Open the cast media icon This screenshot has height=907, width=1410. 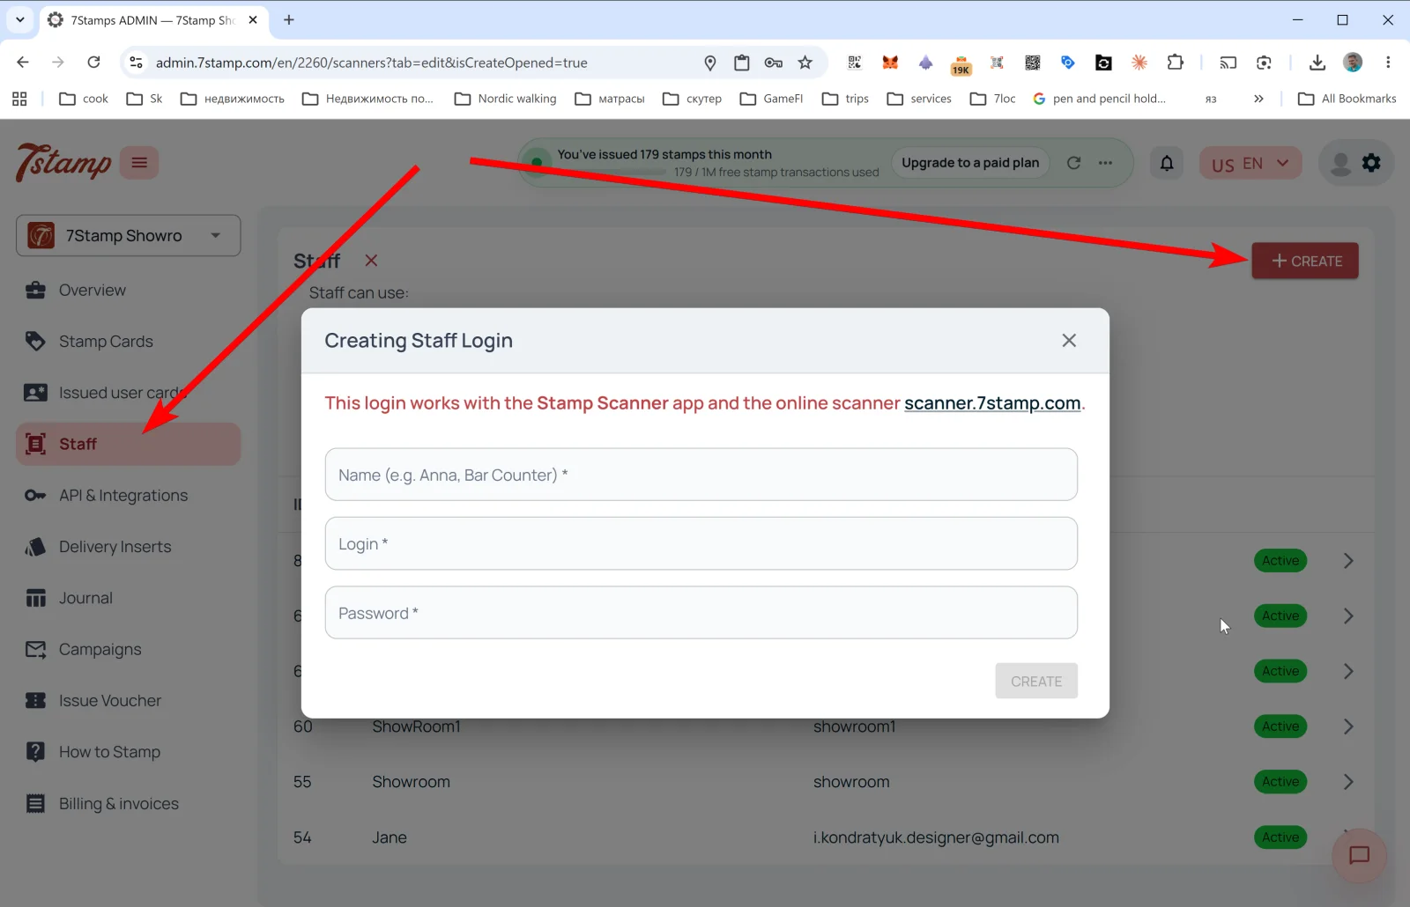1228,63
